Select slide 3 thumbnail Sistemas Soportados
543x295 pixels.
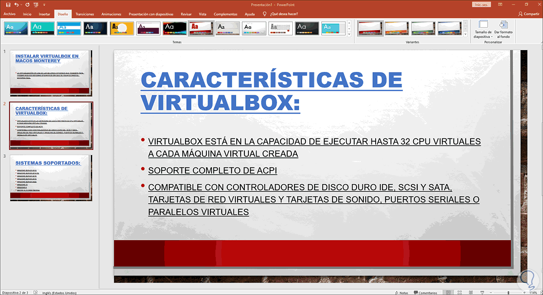coord(51,178)
